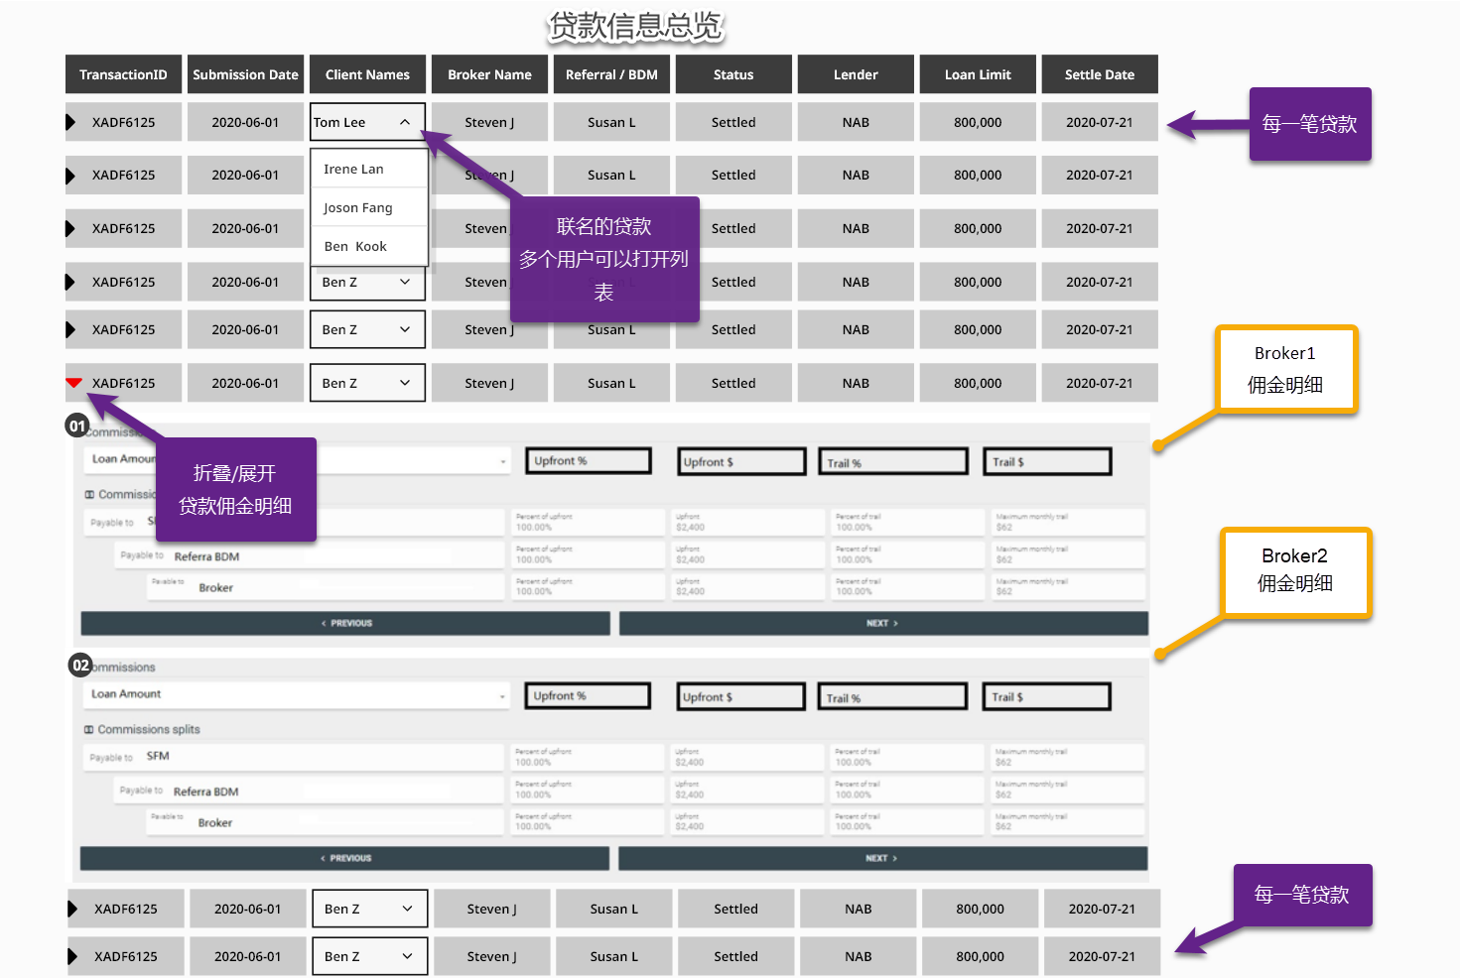
Task: Focus Trail $ field in upper commissions panel
Action: pos(1048,462)
